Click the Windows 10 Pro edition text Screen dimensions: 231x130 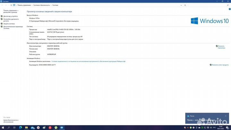point(34,18)
